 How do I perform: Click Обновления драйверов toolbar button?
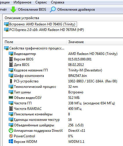72,10
